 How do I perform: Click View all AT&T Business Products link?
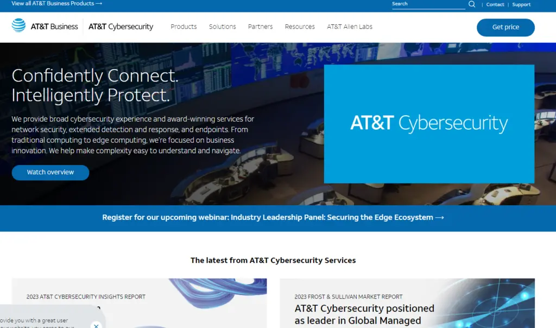[56, 4]
